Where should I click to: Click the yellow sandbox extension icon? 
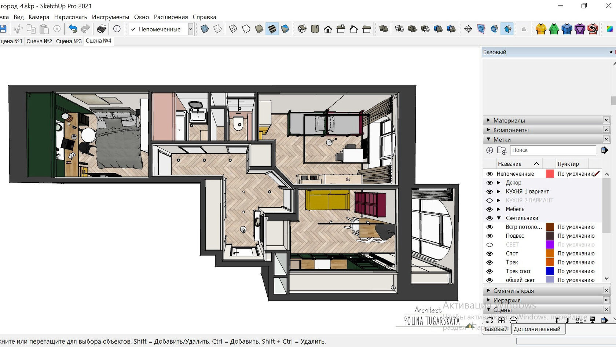click(x=541, y=29)
